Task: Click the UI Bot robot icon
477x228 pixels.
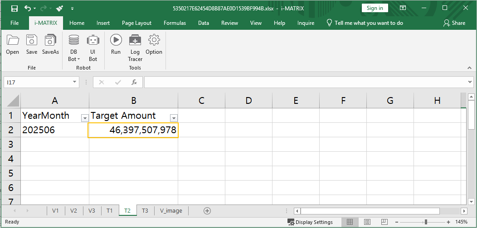Action: click(x=93, y=41)
